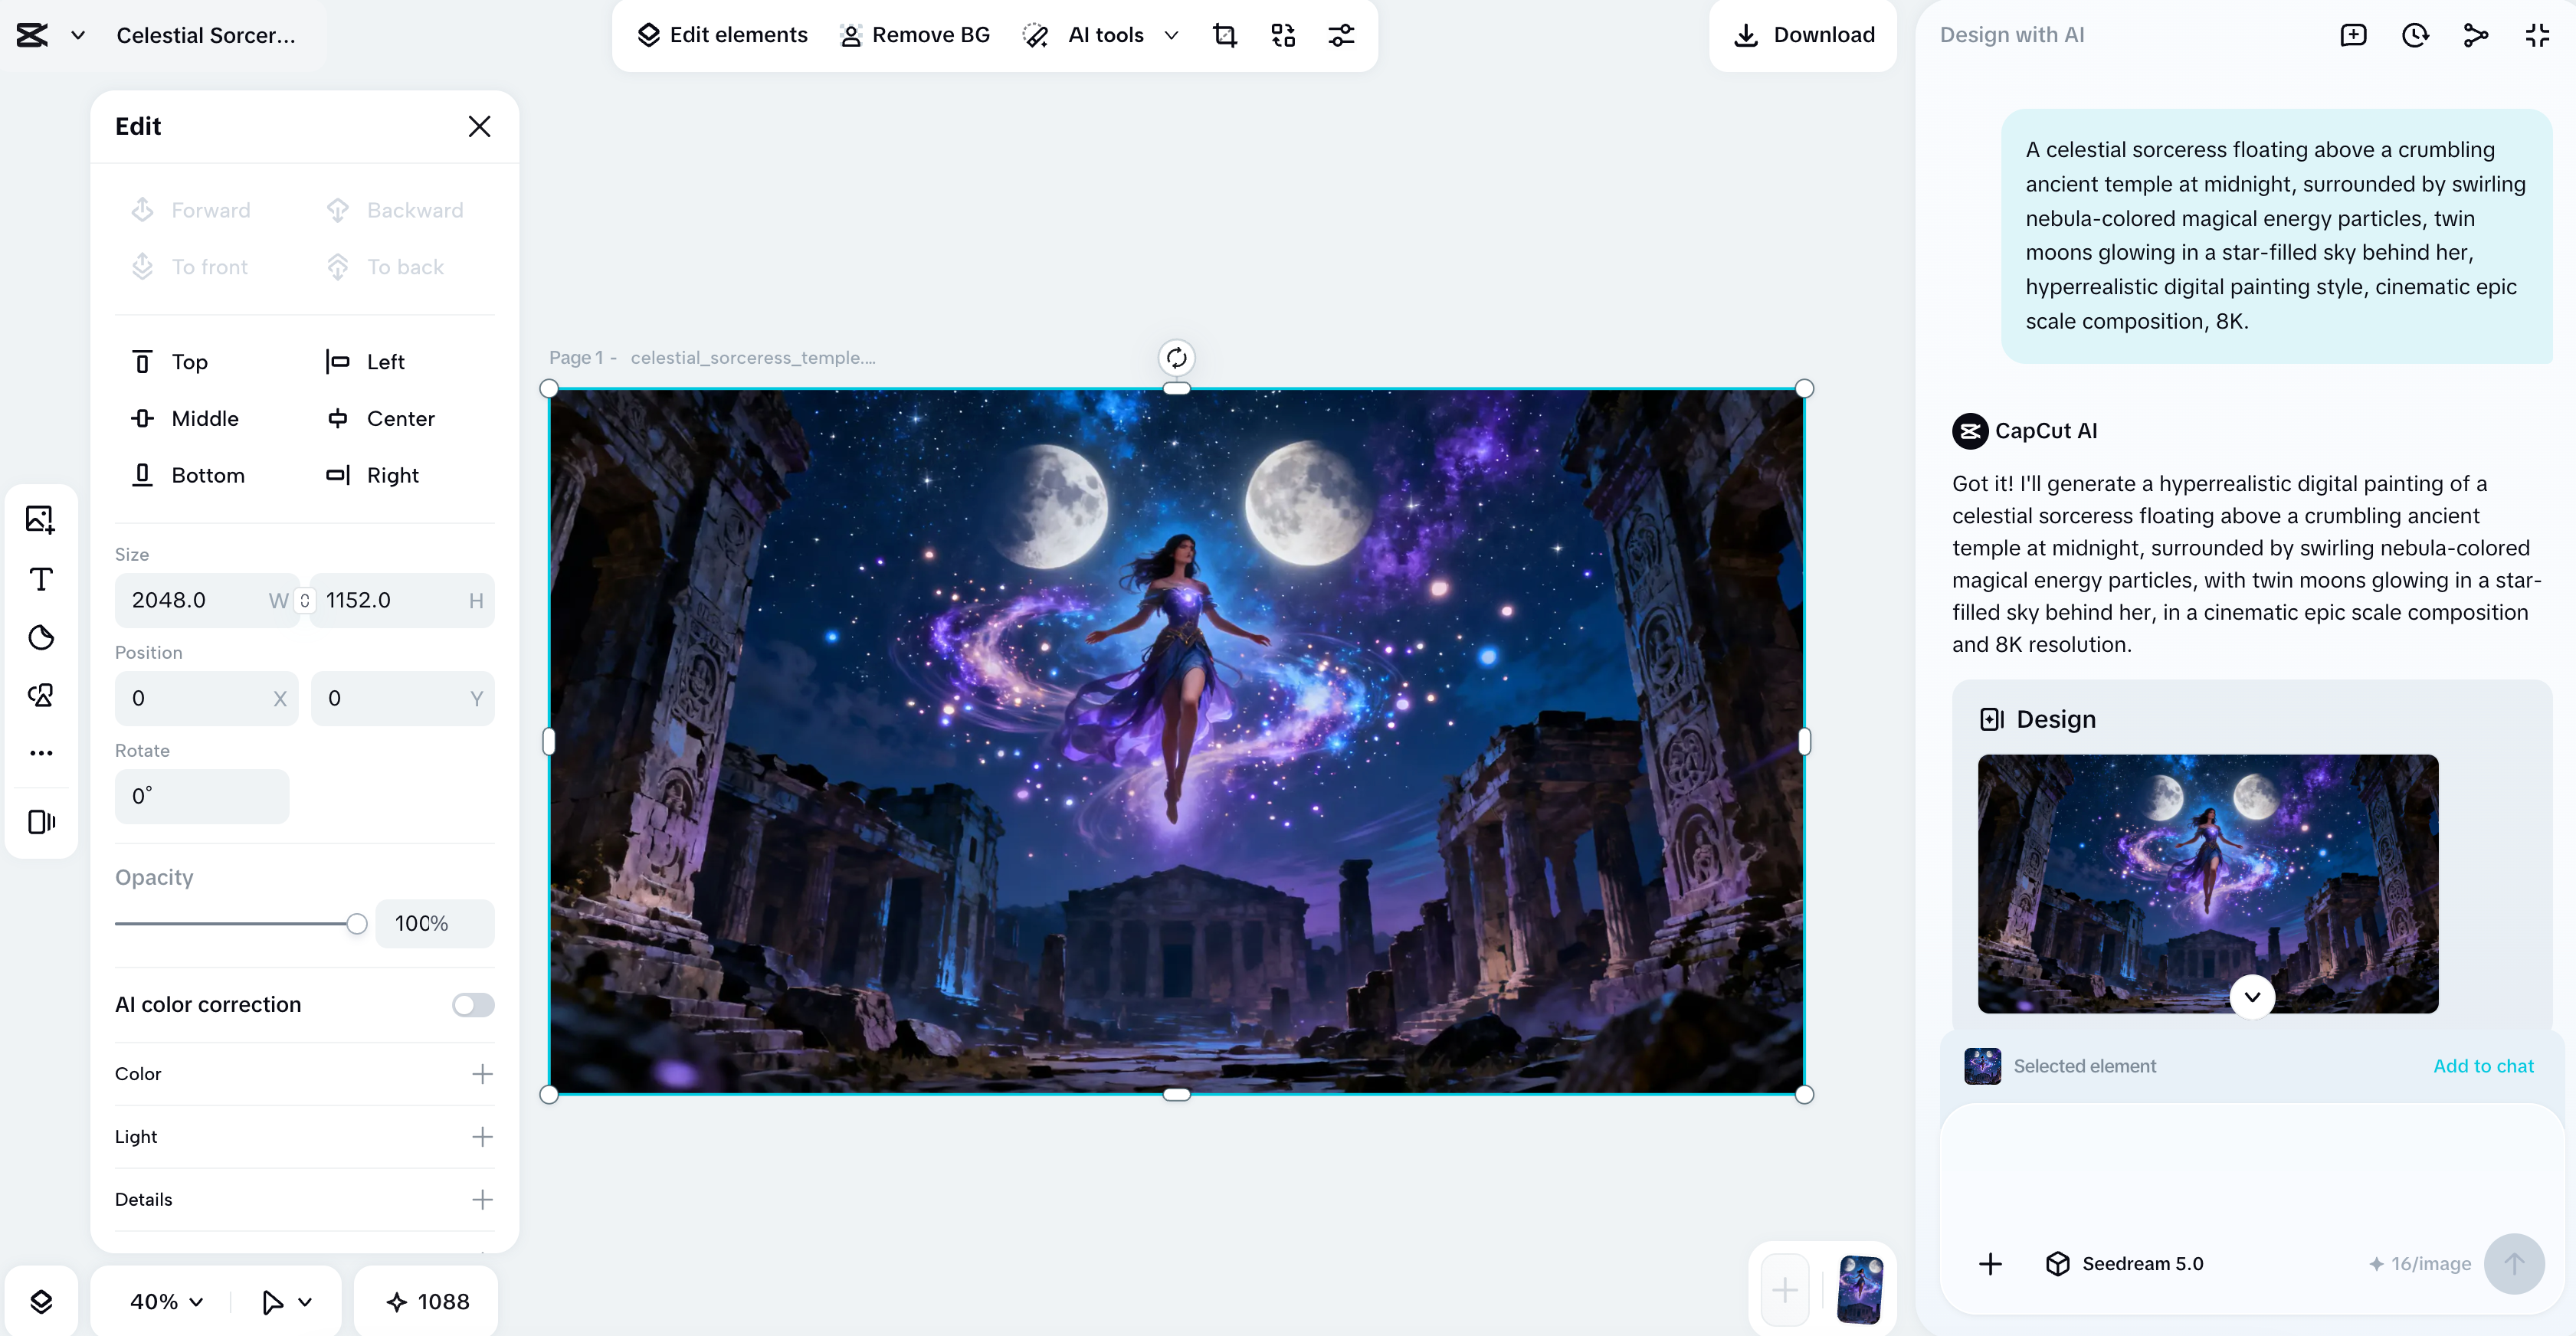Expand the generated image preview chevron
The height and width of the screenshot is (1336, 2576).
(2252, 996)
